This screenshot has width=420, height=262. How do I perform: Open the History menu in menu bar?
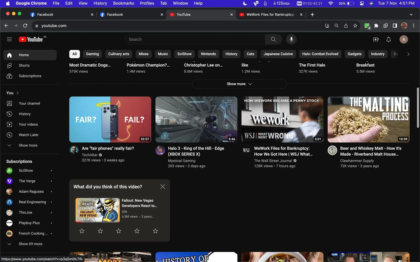click(x=100, y=3)
